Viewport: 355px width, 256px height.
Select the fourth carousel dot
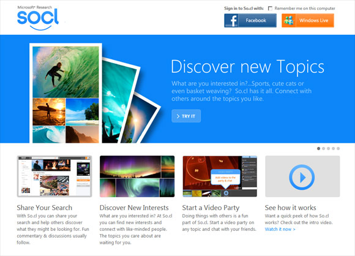333,149
